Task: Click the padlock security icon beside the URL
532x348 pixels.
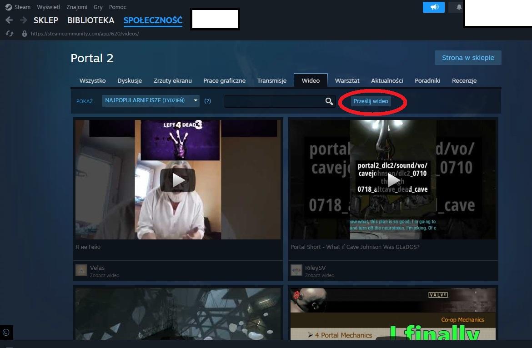Action: pyautogui.click(x=25, y=34)
